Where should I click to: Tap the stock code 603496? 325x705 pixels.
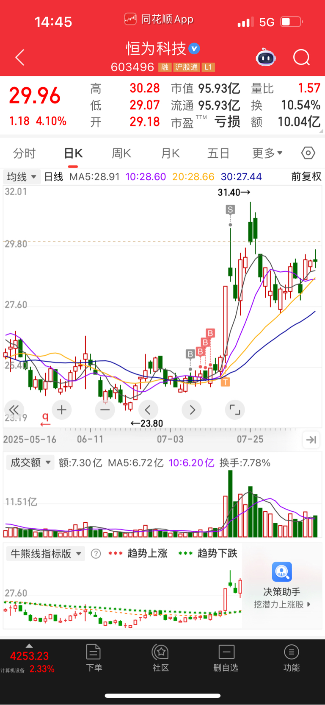(132, 67)
